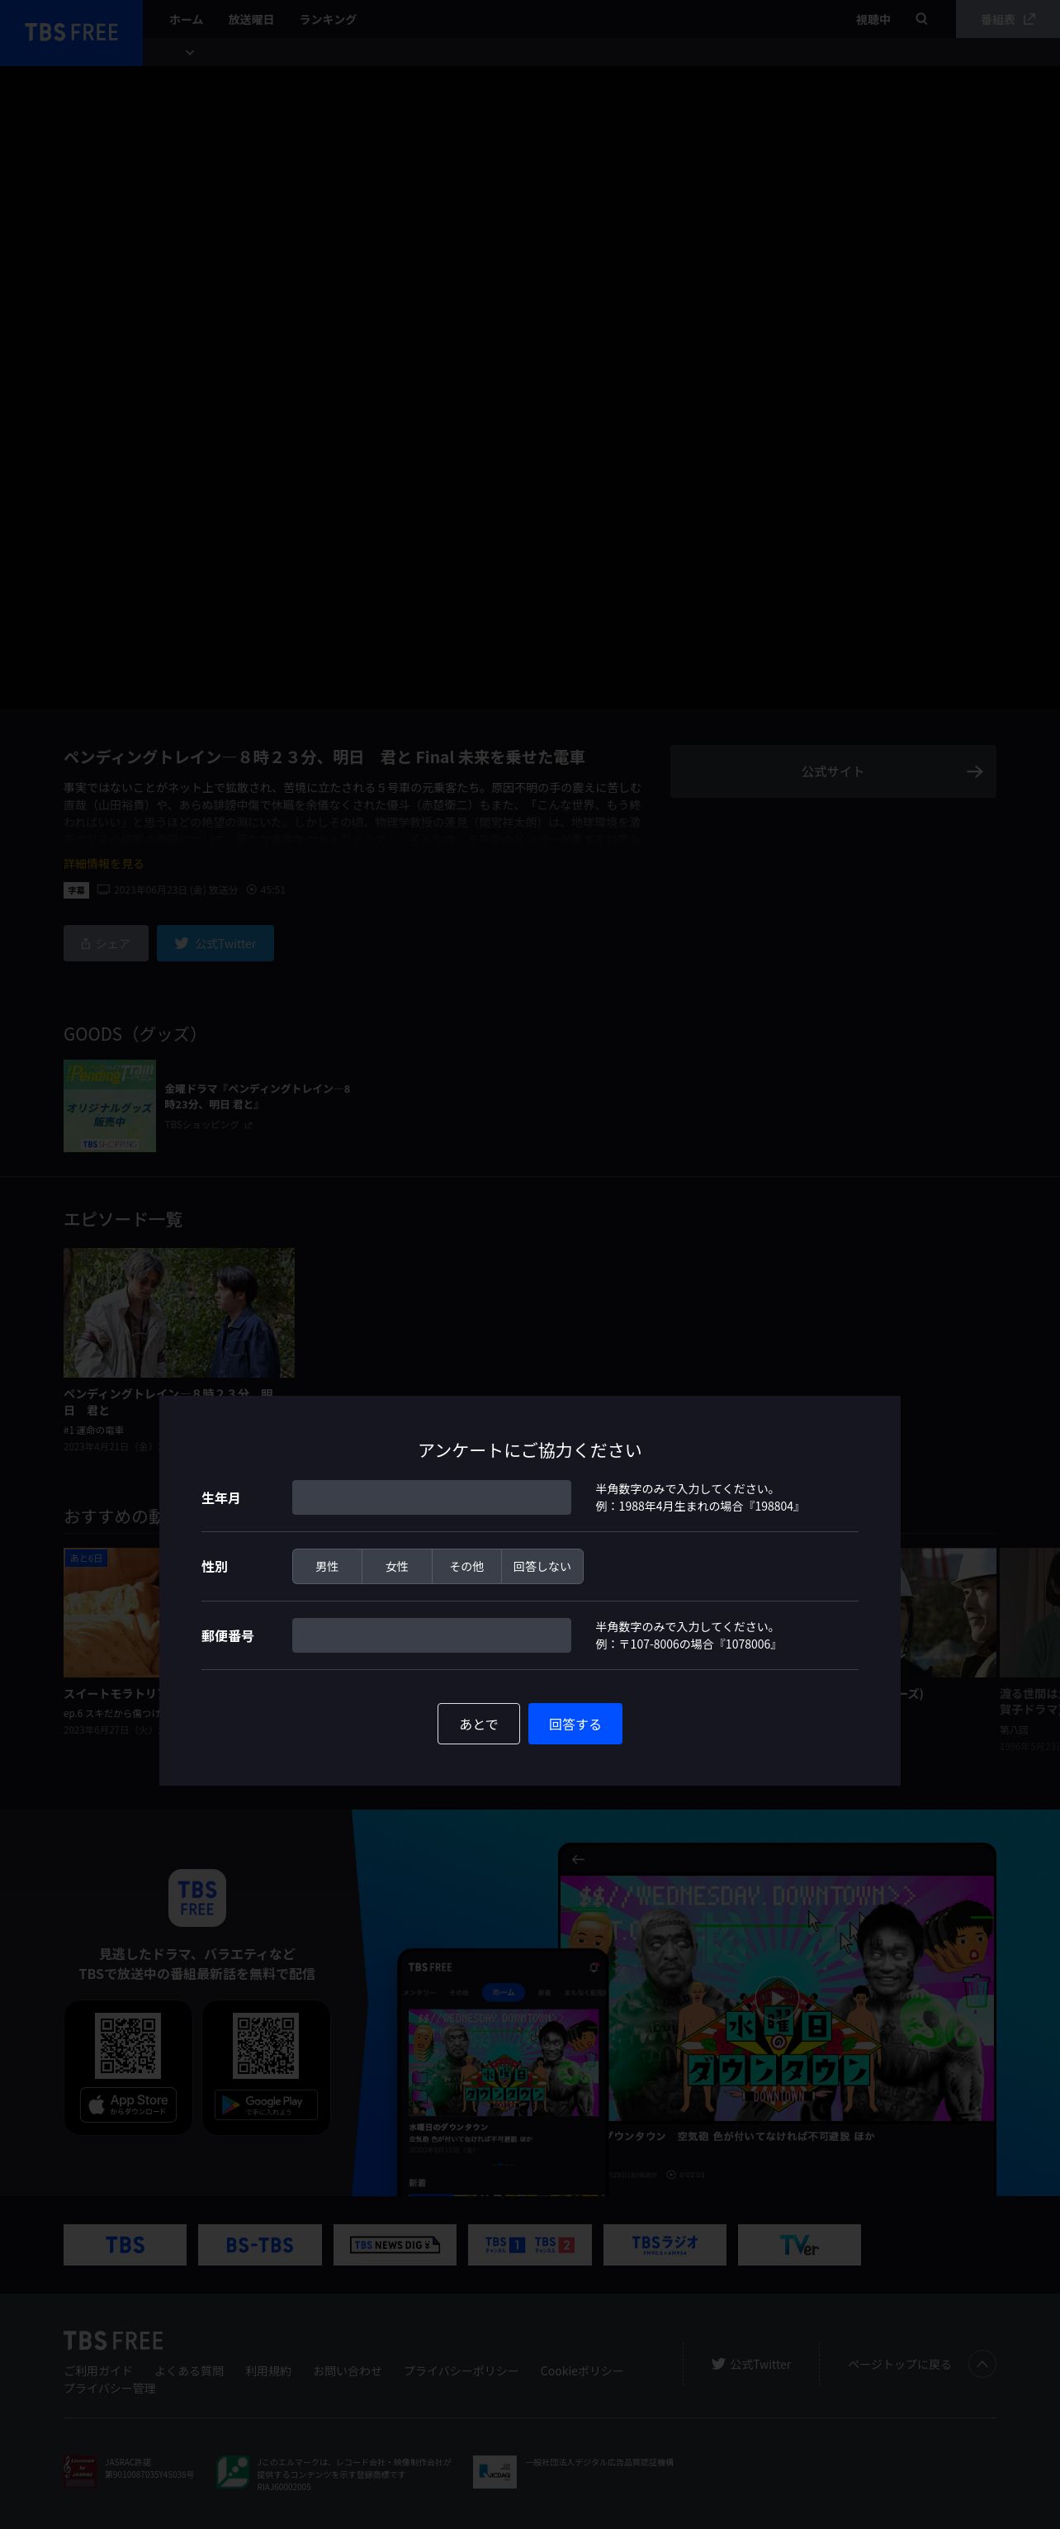Click the TBS FREE logo in header
The width and height of the screenshot is (1060, 2529).
(71, 32)
